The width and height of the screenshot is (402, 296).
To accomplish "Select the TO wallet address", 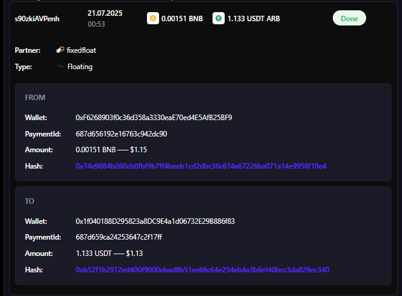I will [155, 221].
